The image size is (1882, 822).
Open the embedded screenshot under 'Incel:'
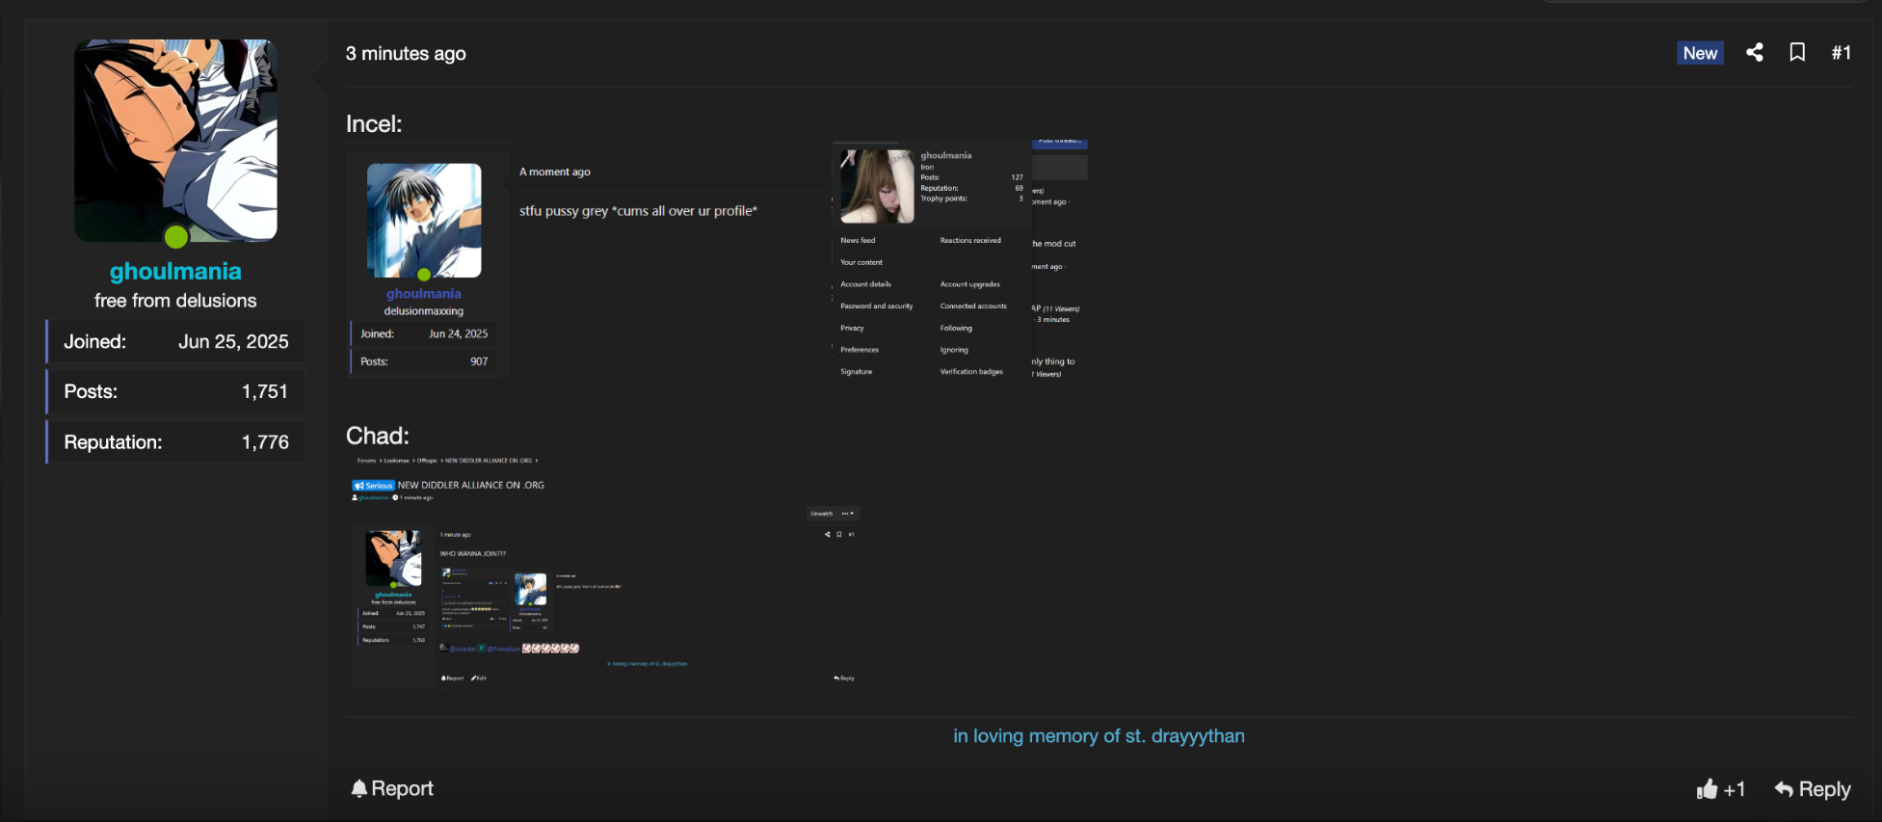[x=717, y=258]
